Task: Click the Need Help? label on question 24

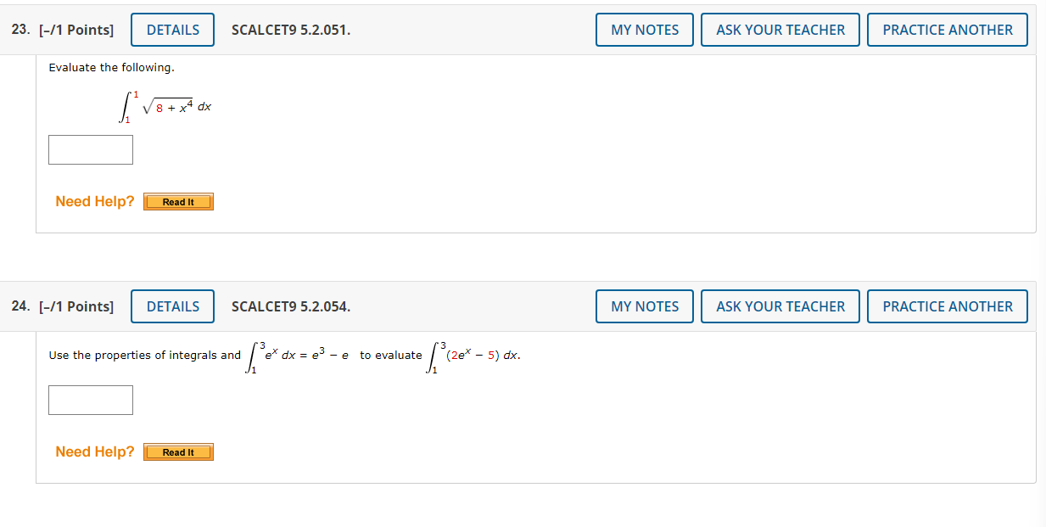Action: (94, 451)
